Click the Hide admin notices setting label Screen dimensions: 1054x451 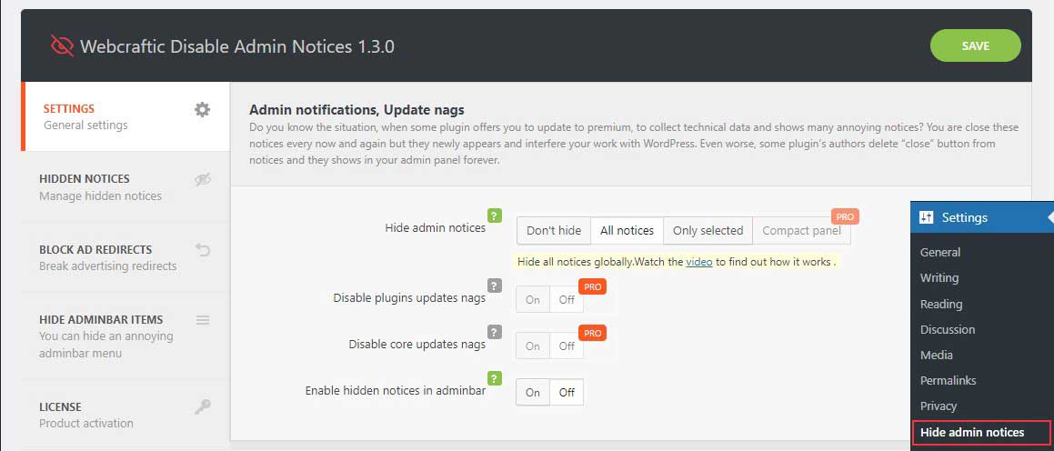(x=436, y=228)
